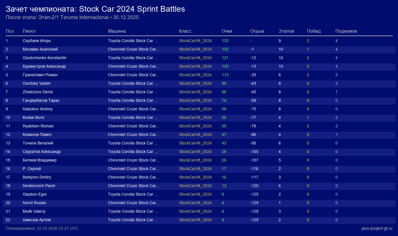The width and height of the screenshot is (398, 236).
Task: Select pilot Москвин Анатолий
Action: coord(40,49)
